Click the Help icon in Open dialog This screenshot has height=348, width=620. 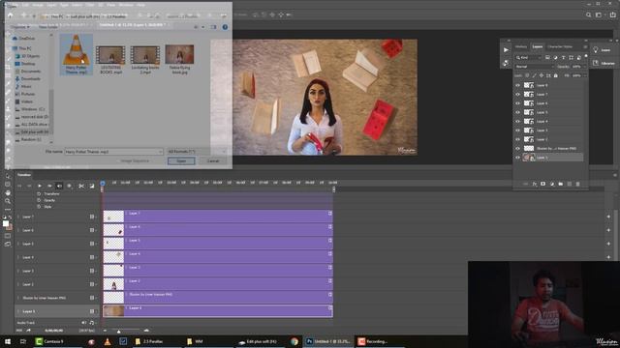pyautogui.click(x=225, y=27)
